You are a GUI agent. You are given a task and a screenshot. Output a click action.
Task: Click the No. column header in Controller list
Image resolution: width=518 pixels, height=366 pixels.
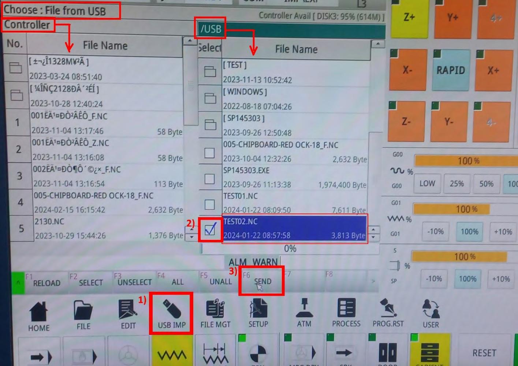(15, 44)
